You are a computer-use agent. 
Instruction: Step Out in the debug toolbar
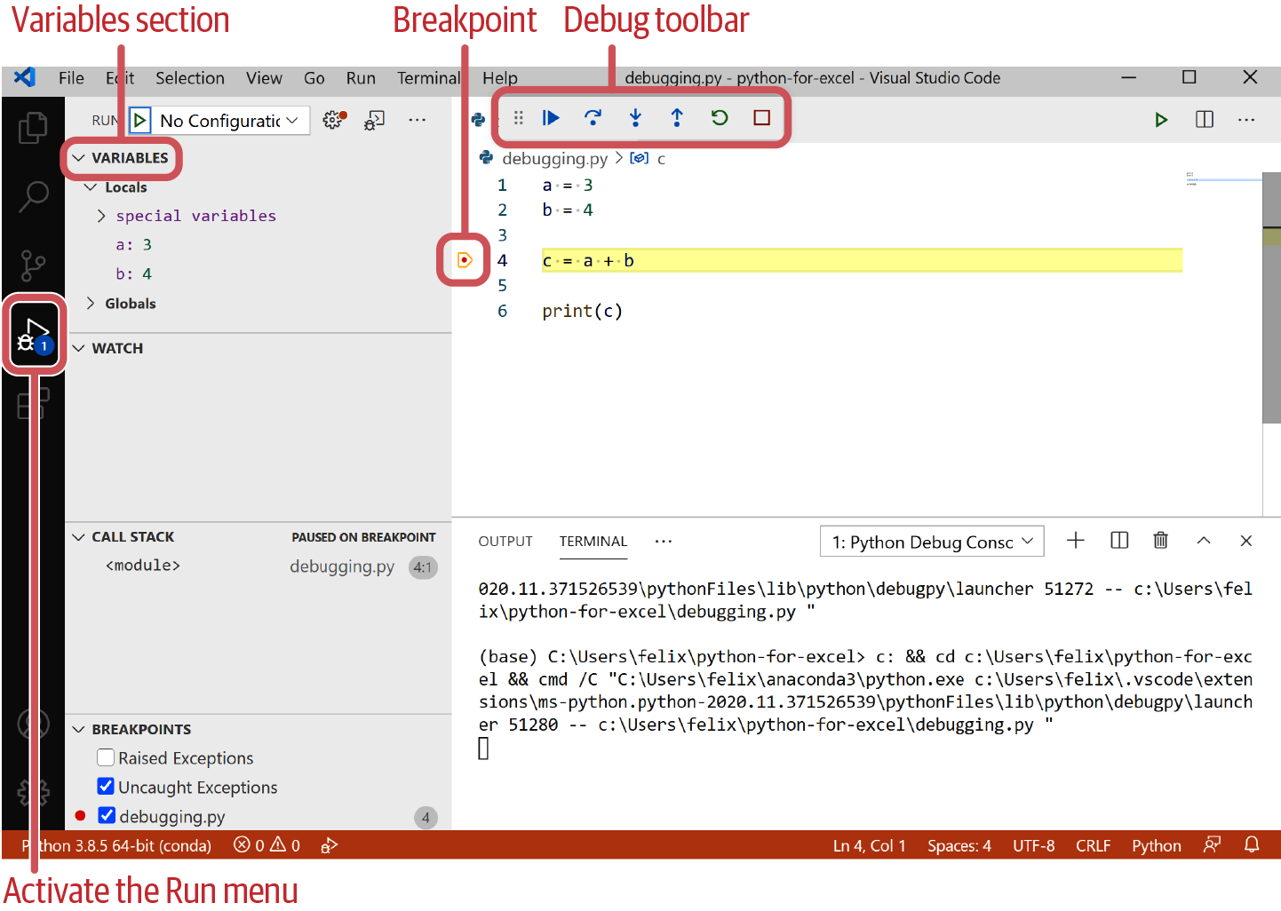[x=677, y=117]
